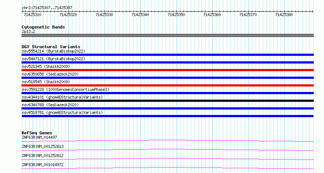The image size is (324, 173).
Task: Click the blue bar for nsv6350658
Action: [167, 78]
